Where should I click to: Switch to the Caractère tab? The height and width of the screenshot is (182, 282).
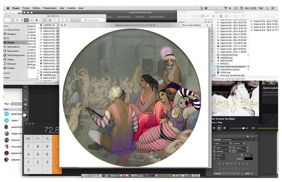[x=217, y=140]
